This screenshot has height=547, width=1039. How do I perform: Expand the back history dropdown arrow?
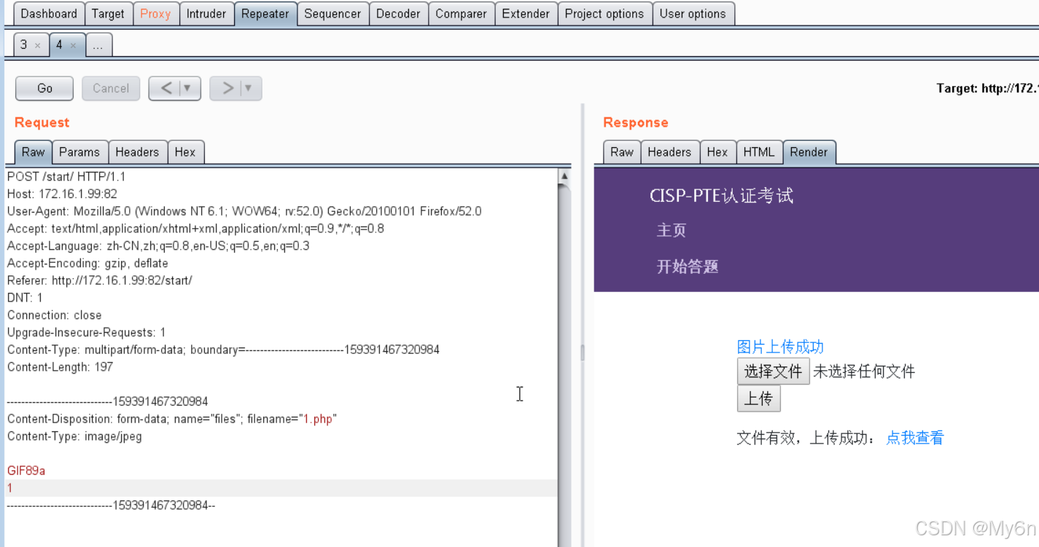tap(188, 88)
